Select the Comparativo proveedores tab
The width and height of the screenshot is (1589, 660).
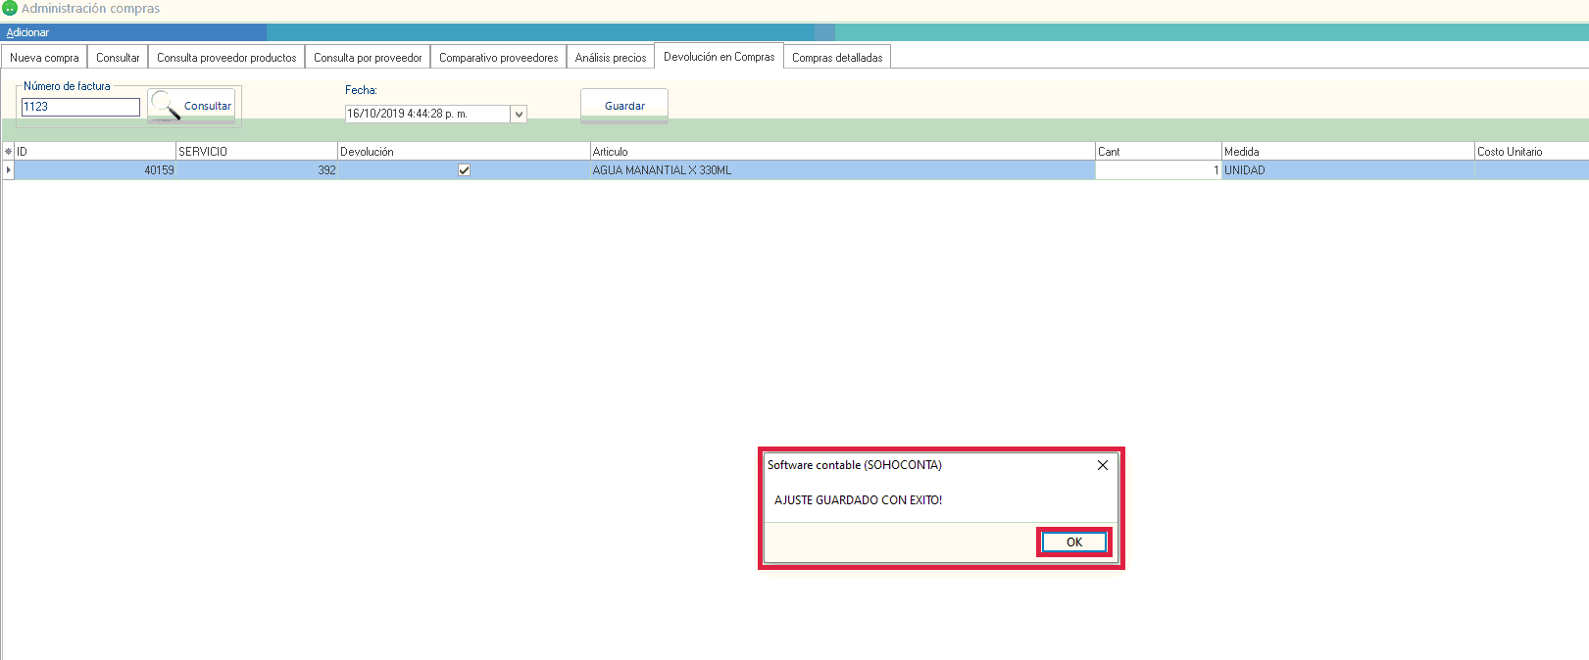(498, 58)
